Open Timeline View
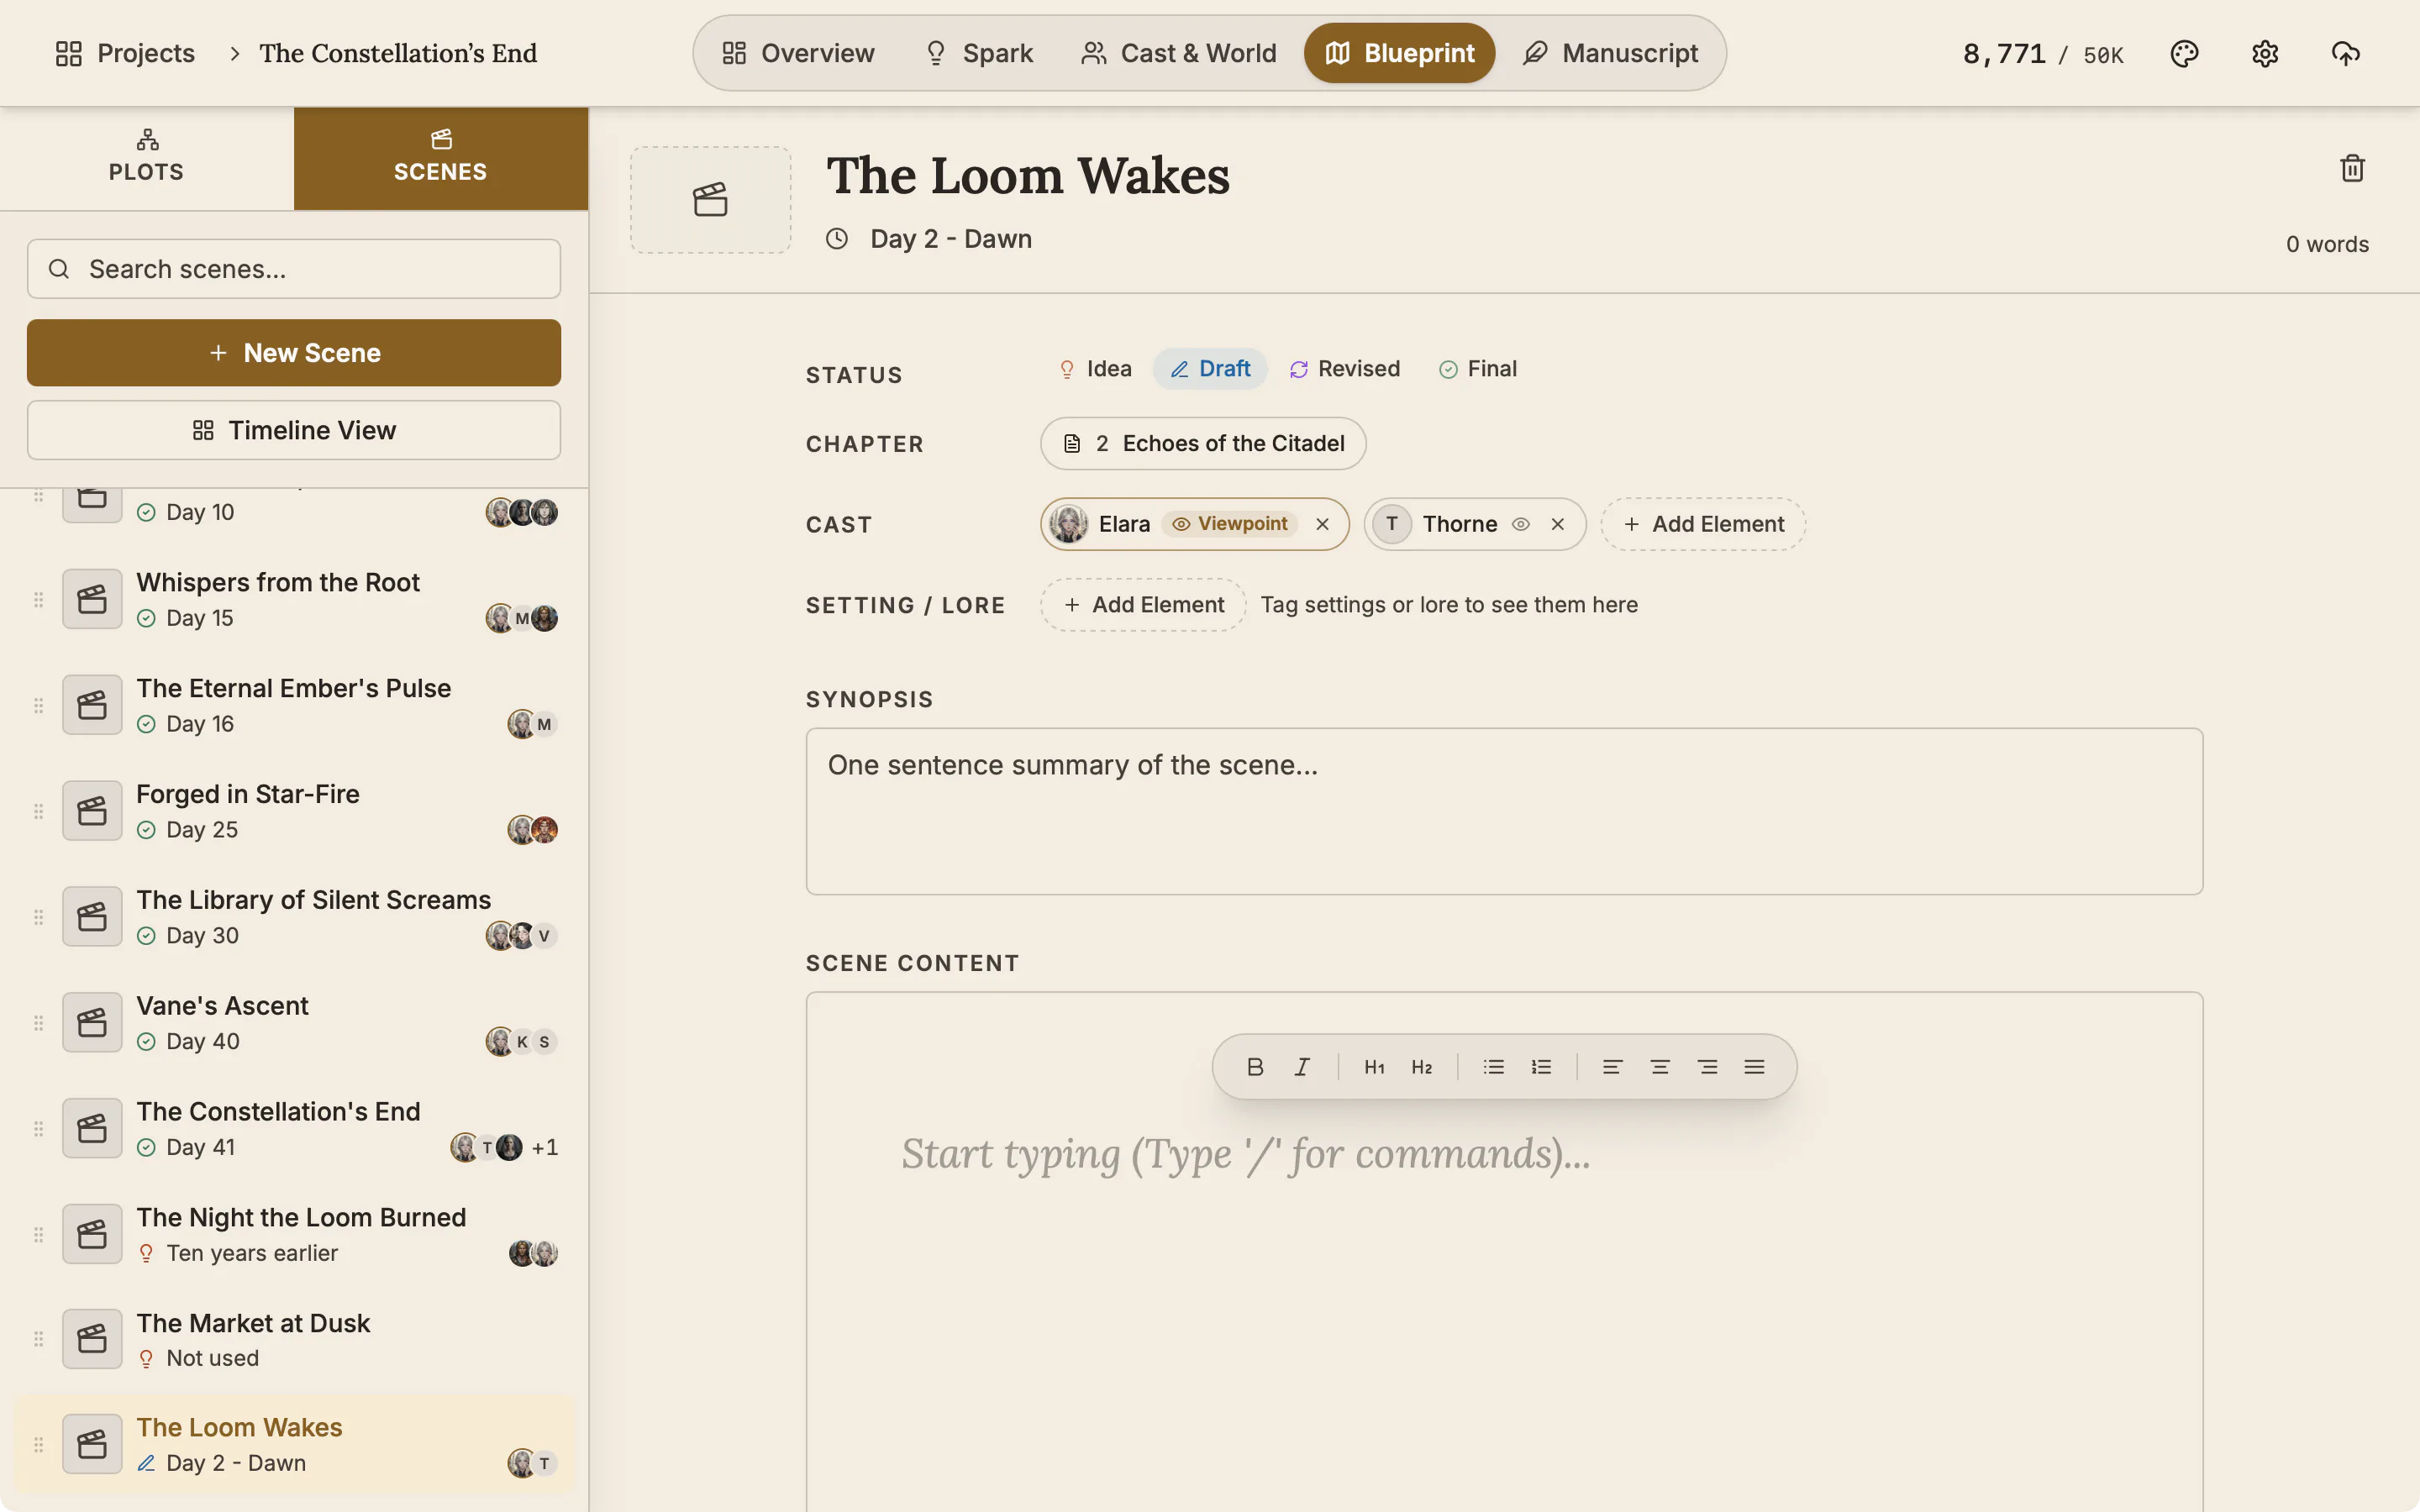Image resolution: width=2420 pixels, height=1512 pixels. [294, 430]
